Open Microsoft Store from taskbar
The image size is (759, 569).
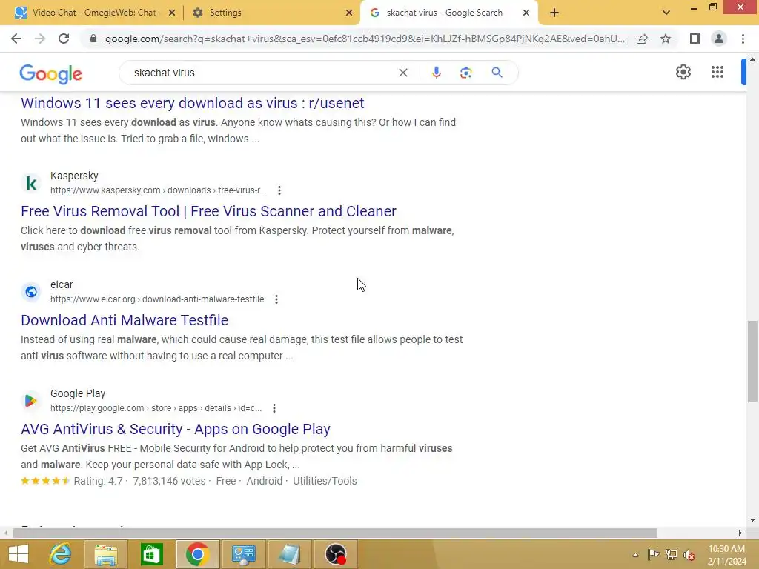click(151, 554)
